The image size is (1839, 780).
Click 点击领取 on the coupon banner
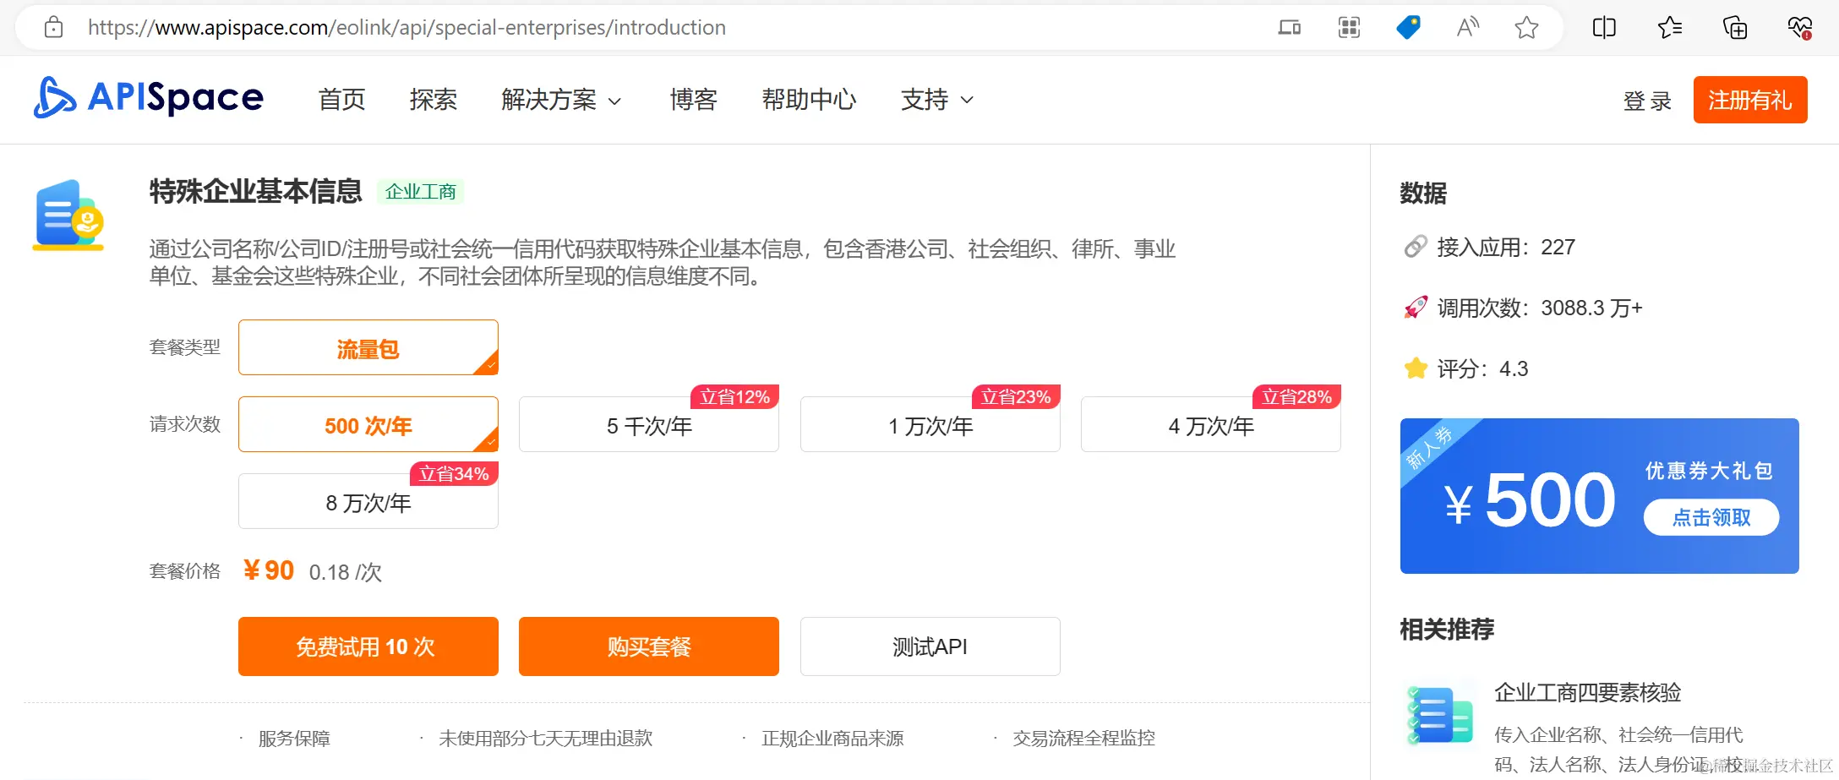(x=1711, y=517)
